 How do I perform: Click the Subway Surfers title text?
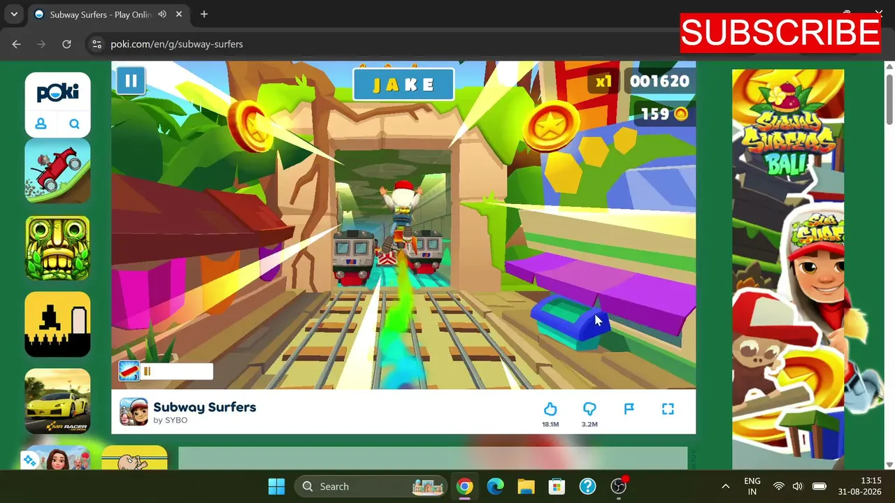205,407
